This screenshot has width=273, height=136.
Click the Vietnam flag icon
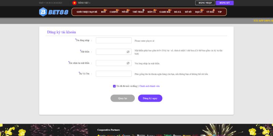[x=74, y=3]
